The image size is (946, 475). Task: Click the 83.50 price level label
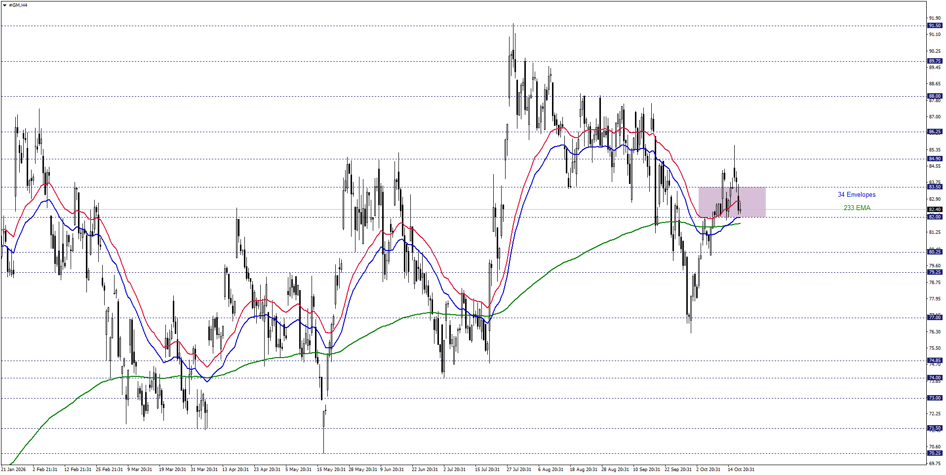935,187
